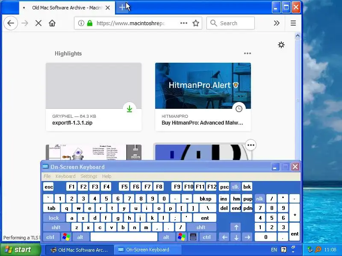Click the orange magnifier tray icon
This screenshot has width=342, height=256.
(x=318, y=249)
